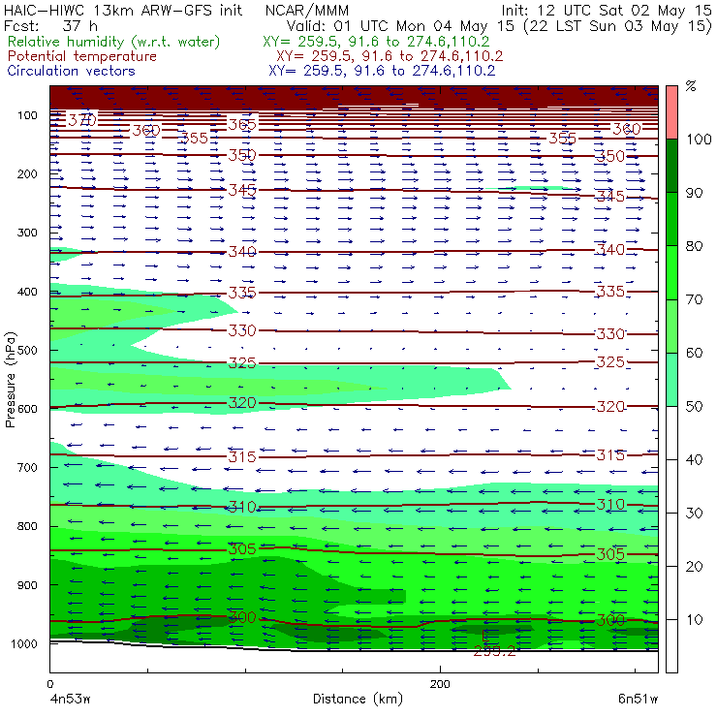Click the colorbar '30' percent label
The image size is (717, 717).
coord(694,514)
